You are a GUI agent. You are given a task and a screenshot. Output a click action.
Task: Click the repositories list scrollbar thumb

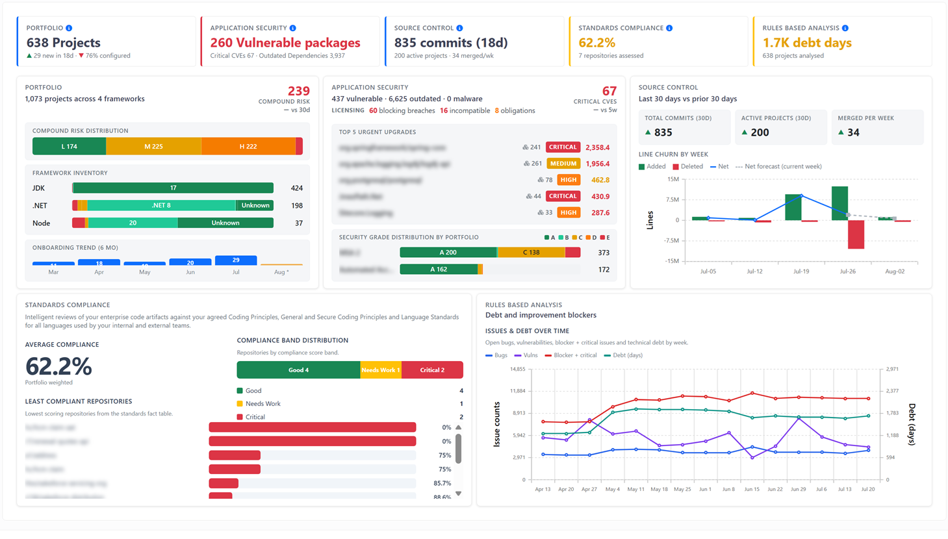[x=458, y=449]
